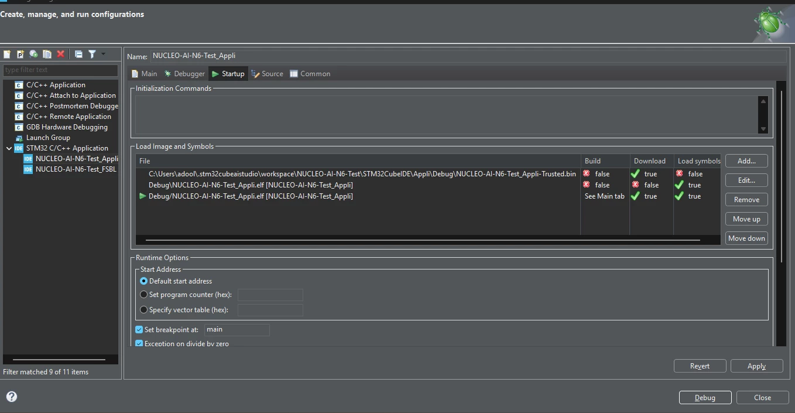Toggle the Set breakpoint at checkbox
The width and height of the screenshot is (795, 413).
point(139,330)
